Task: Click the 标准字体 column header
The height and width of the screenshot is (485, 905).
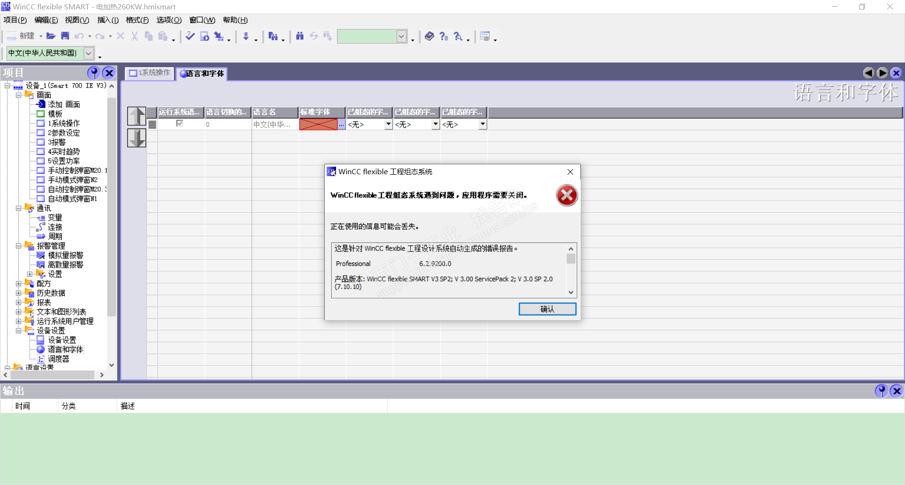Action: (x=322, y=112)
